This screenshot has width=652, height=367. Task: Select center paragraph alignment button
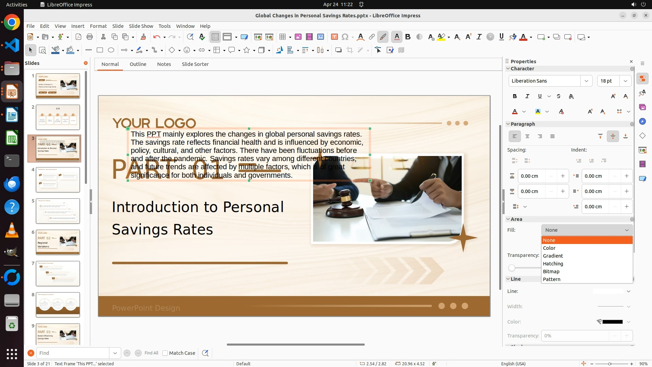click(x=527, y=137)
